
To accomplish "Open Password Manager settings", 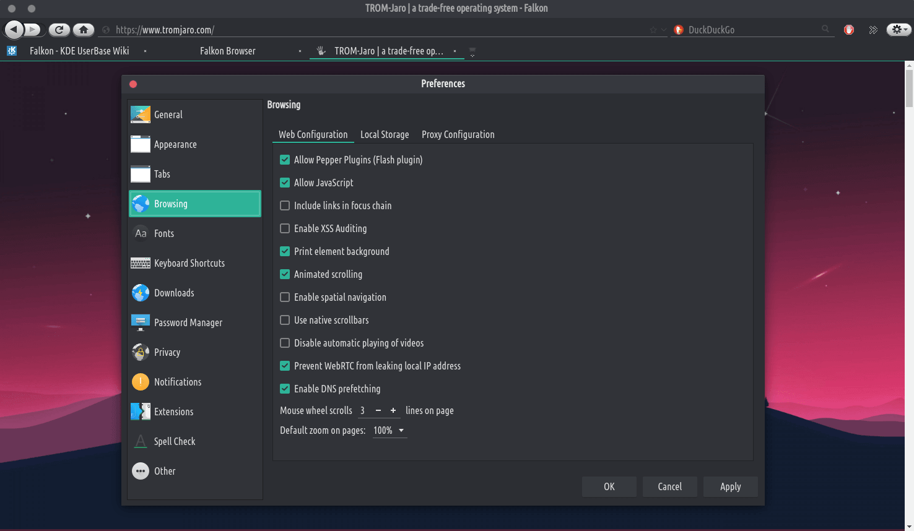I will (x=188, y=322).
